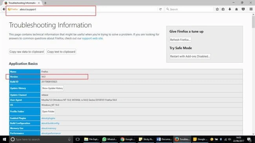Switch to the Word document in taskbar
This screenshot has height=143, width=255.
164,139
